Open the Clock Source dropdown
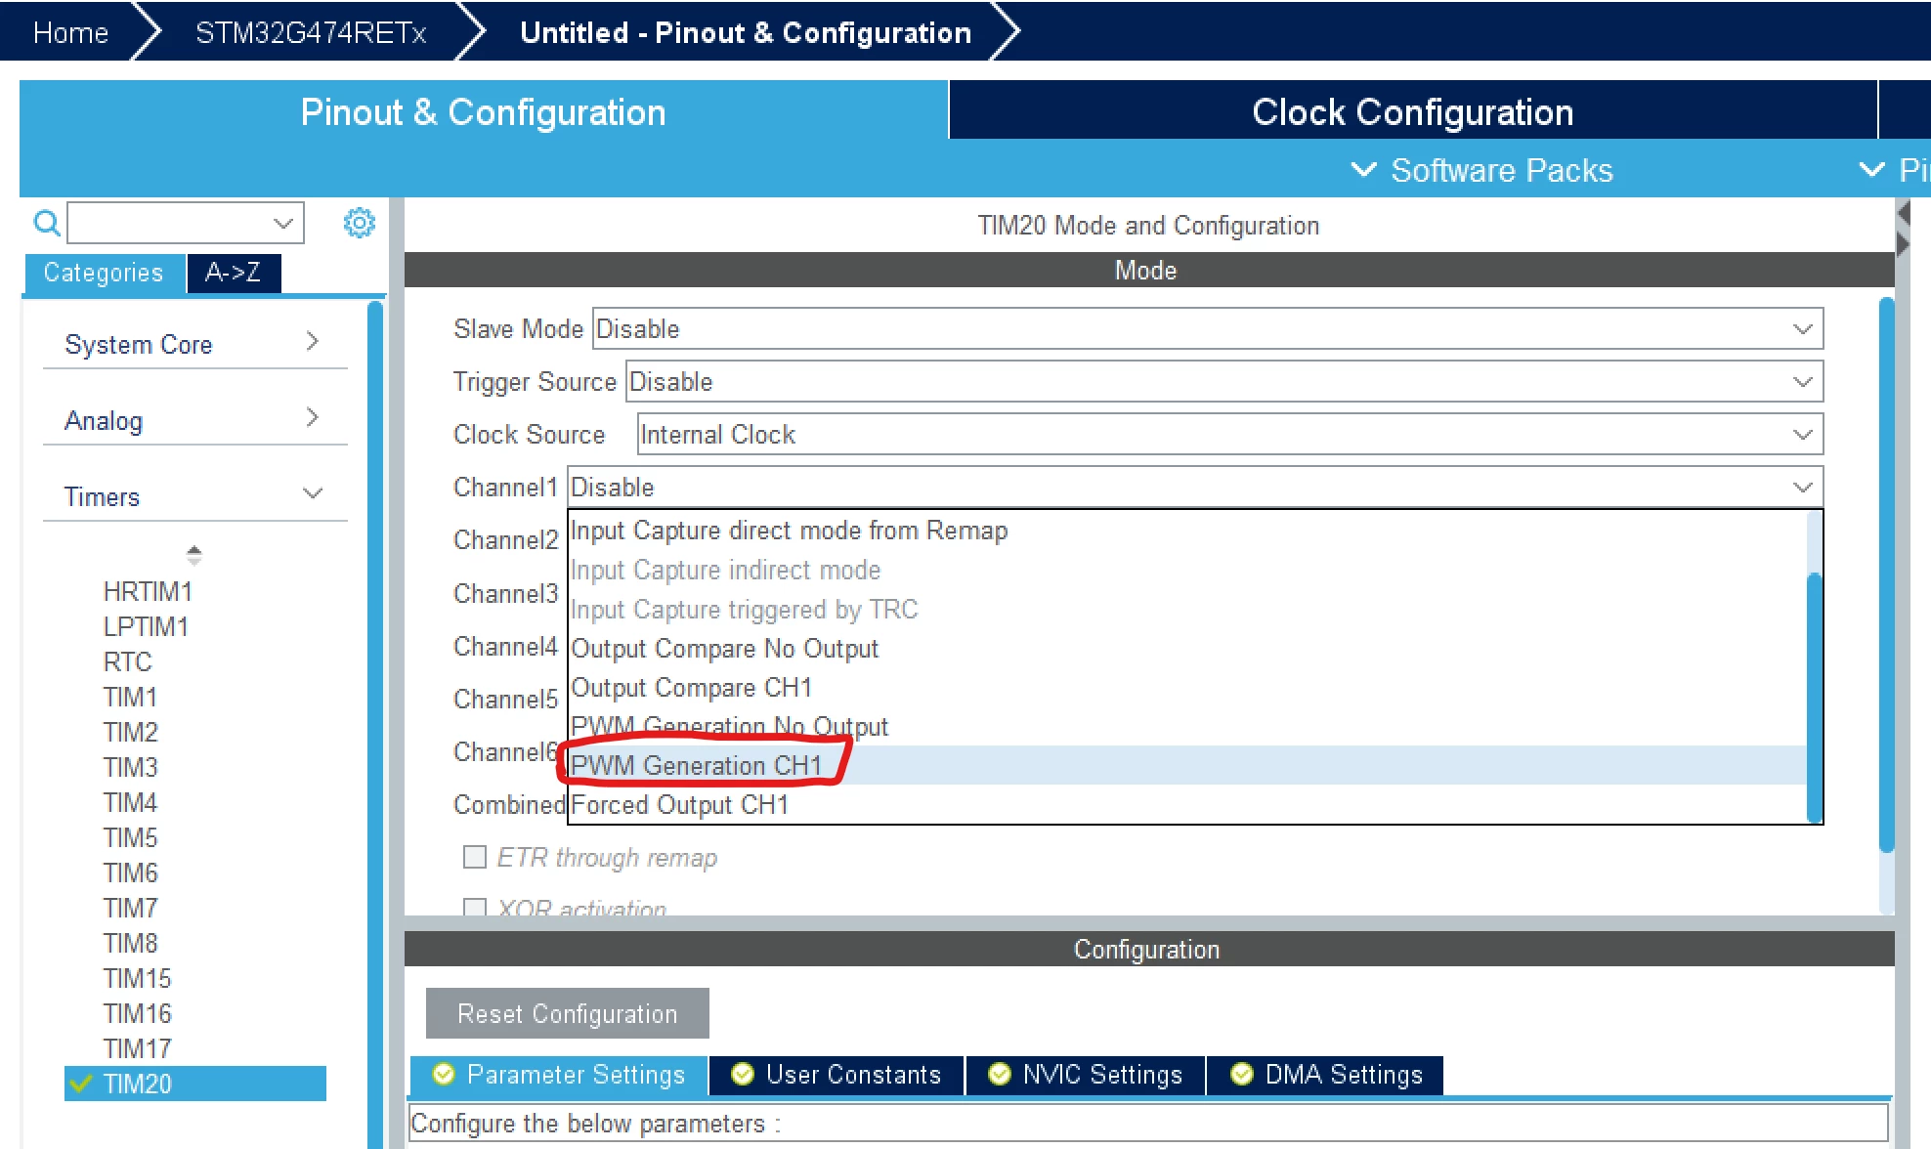Image resolution: width=1931 pixels, height=1149 pixels. pyautogui.click(x=1230, y=435)
